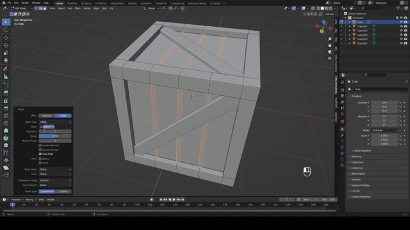Switch to the Modeling workspace tab

[x=72, y=3]
